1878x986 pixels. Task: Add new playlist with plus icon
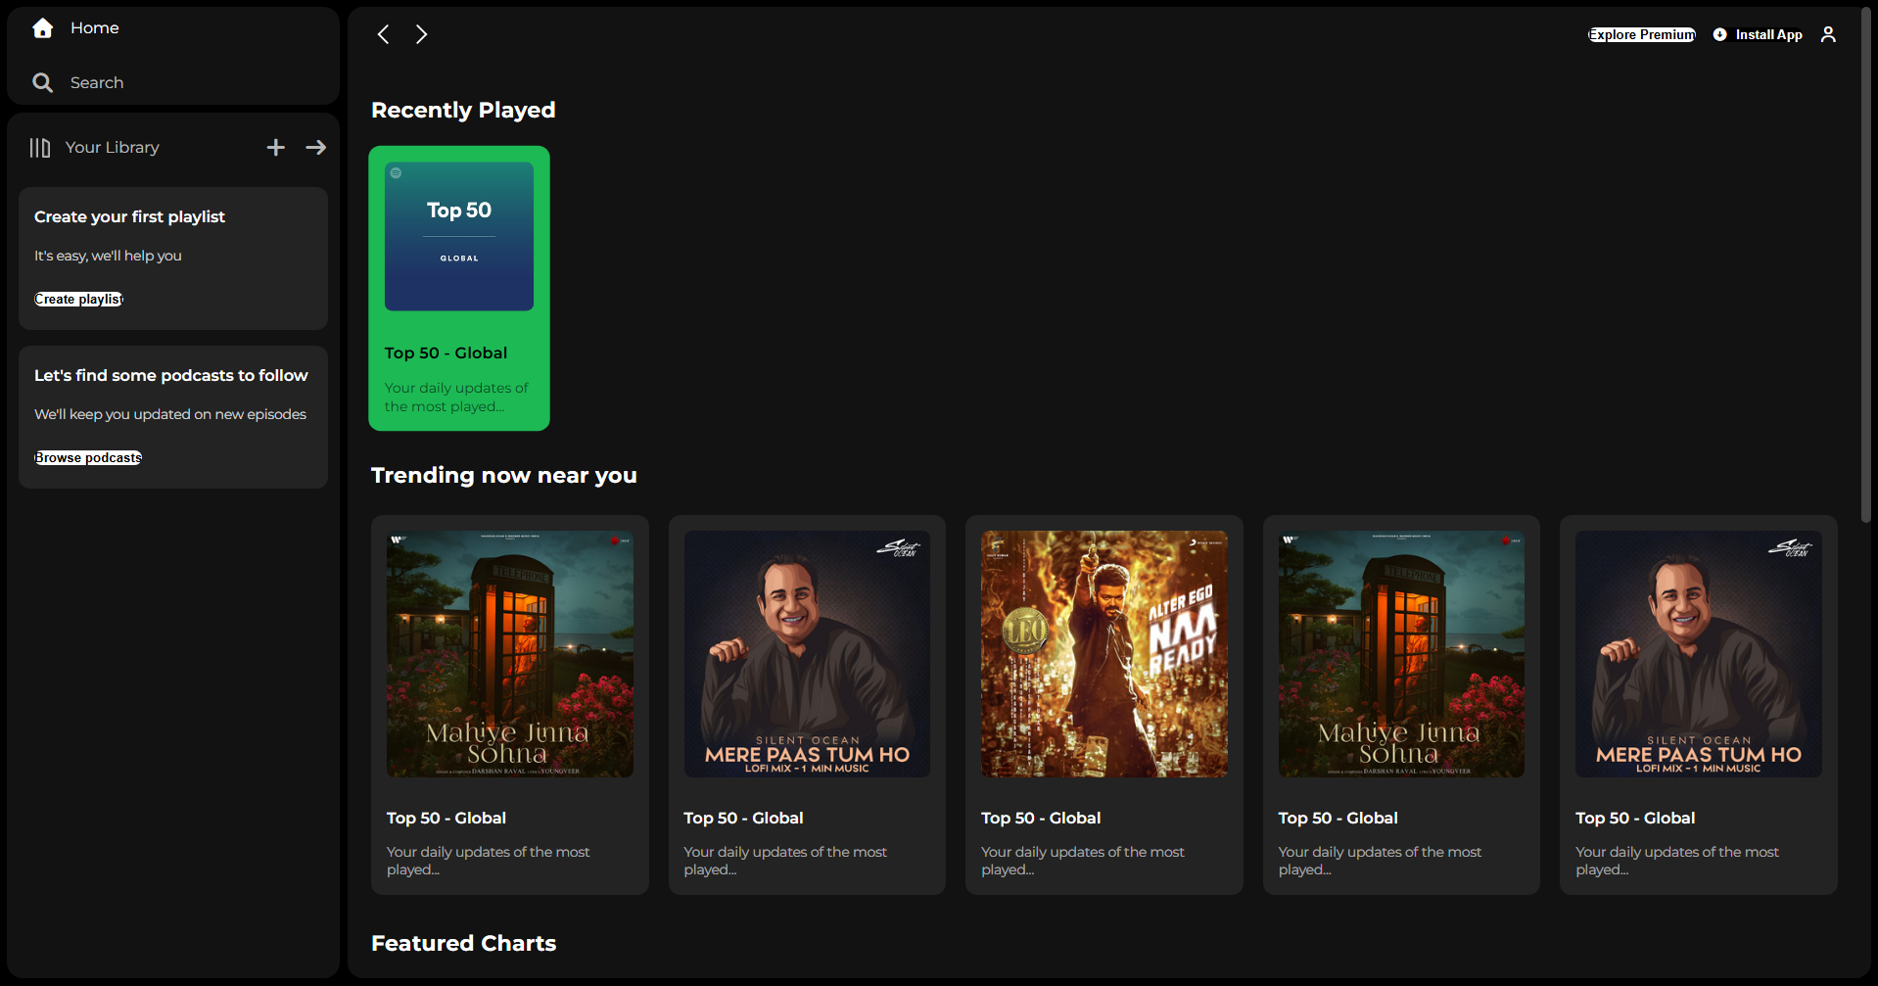[x=276, y=148]
